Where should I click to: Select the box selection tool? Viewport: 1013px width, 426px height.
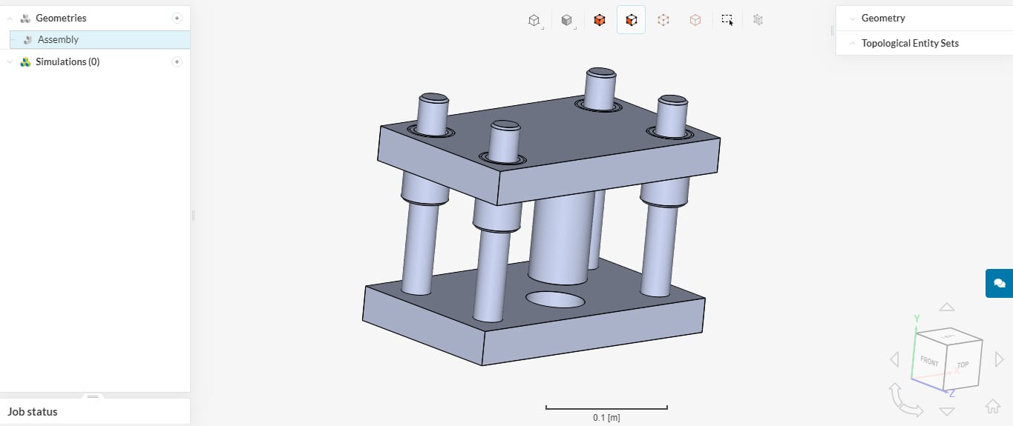[727, 21]
